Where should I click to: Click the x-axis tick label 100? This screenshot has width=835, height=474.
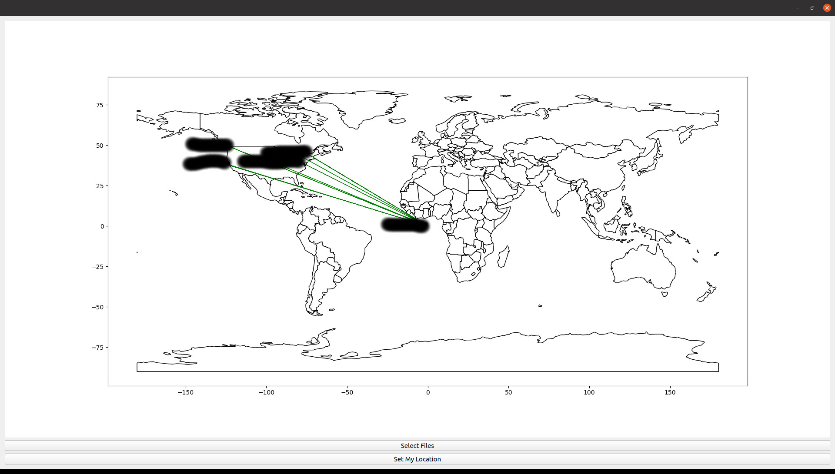point(589,392)
